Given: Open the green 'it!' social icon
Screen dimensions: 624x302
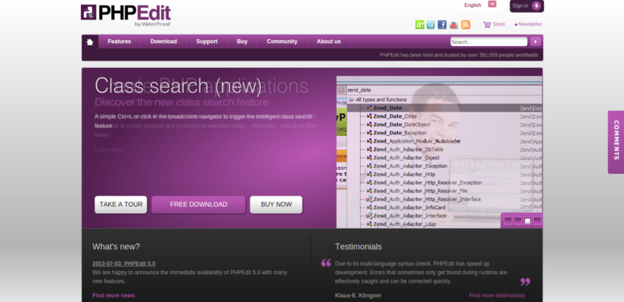Looking at the screenshot, I should (420, 25).
